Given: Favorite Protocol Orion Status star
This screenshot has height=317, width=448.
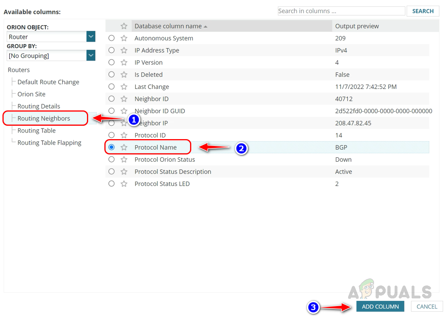Looking at the screenshot, I should (x=124, y=159).
